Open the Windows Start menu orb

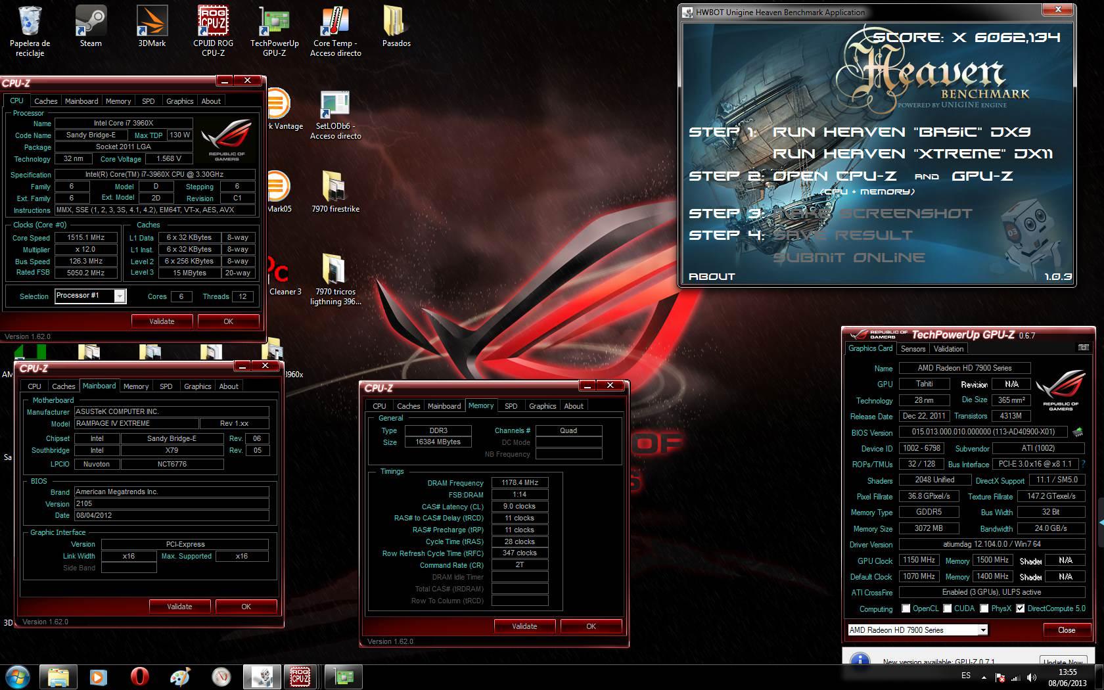[x=18, y=676]
